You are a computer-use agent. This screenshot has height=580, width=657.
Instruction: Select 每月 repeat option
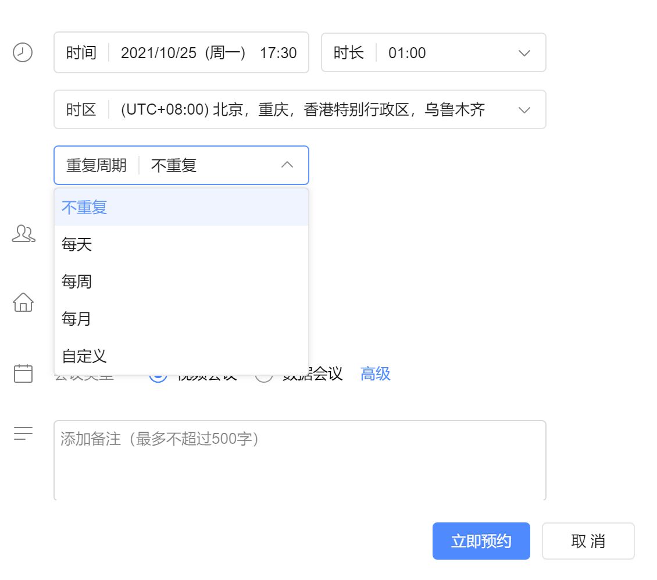(x=76, y=319)
